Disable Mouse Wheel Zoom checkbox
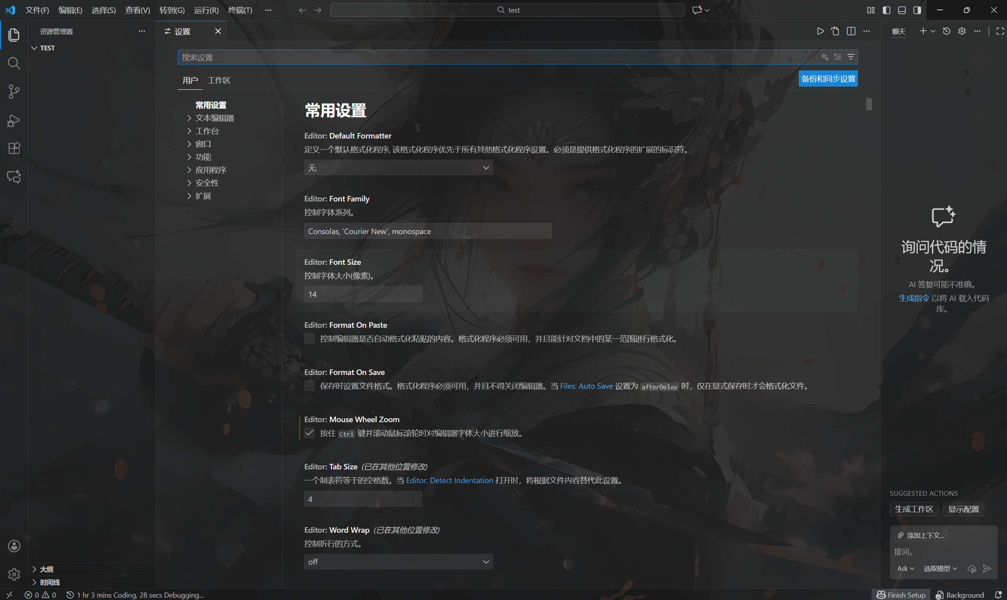 309,433
